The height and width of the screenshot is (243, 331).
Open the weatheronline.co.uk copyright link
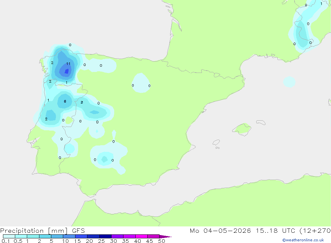303,240
